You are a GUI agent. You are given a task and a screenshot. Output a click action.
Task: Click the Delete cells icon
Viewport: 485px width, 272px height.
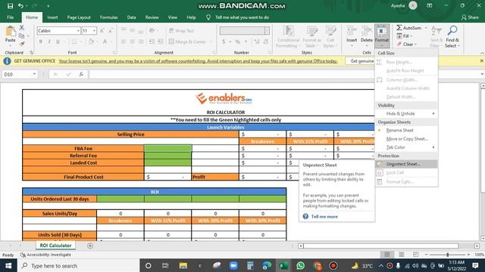(x=367, y=31)
